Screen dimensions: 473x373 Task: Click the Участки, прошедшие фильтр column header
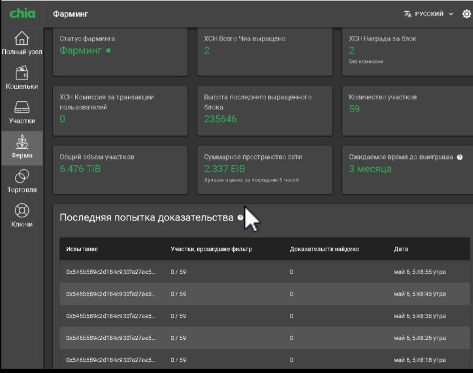click(211, 249)
